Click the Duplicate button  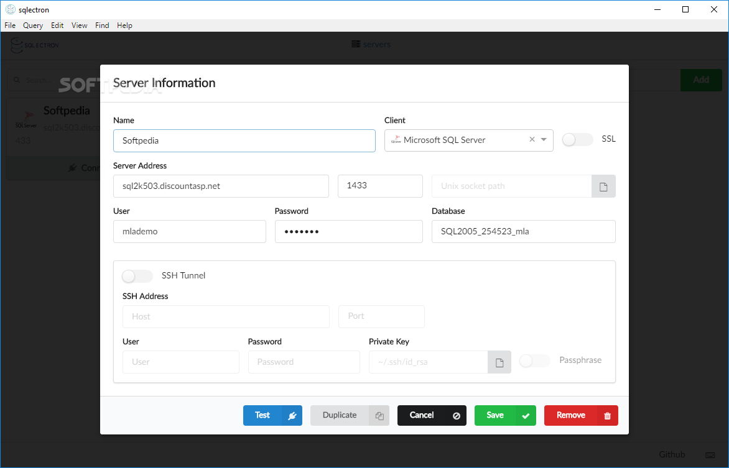click(350, 416)
